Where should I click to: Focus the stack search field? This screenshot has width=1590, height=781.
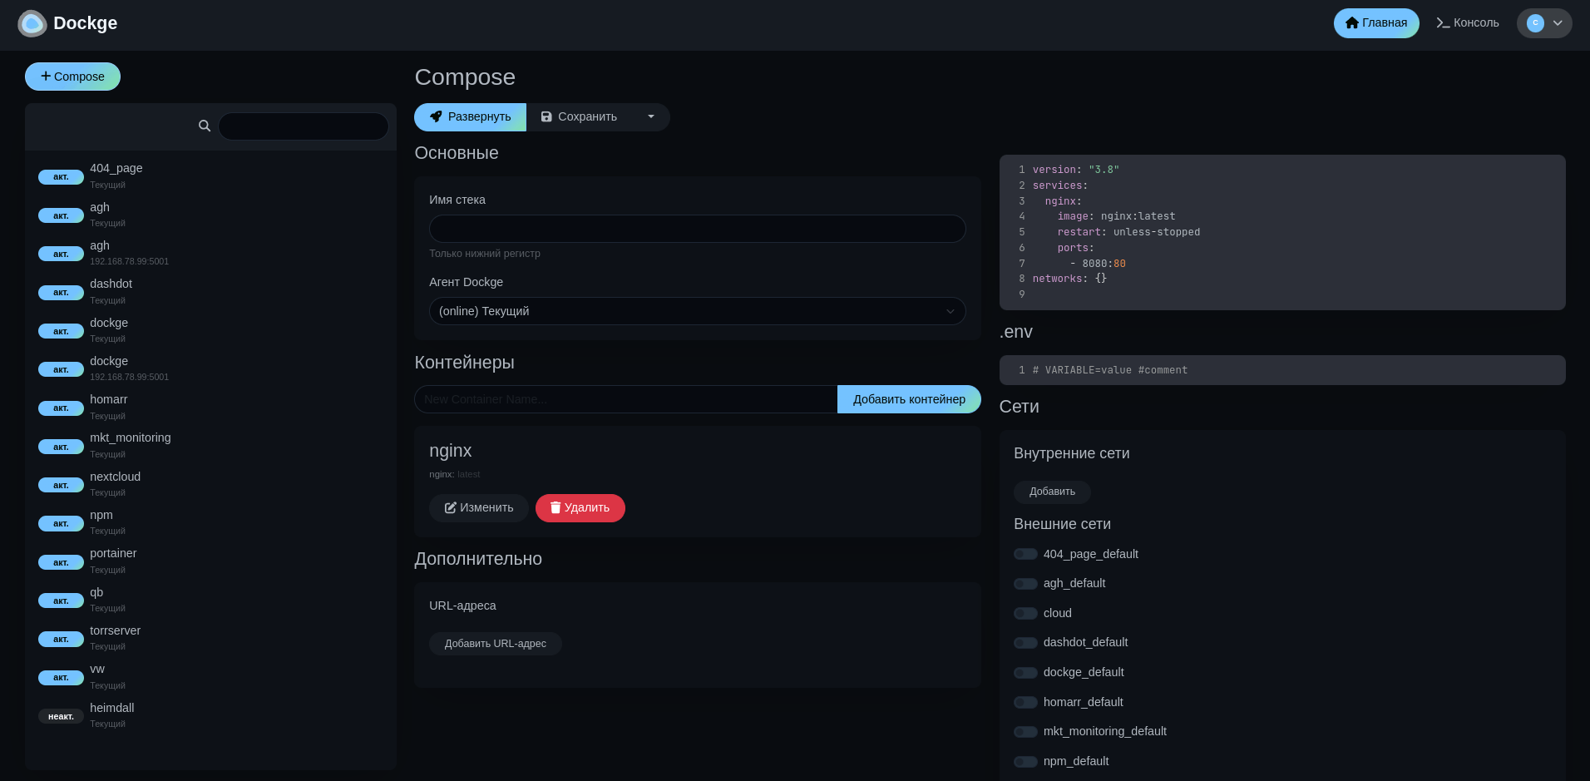pyautogui.click(x=304, y=126)
